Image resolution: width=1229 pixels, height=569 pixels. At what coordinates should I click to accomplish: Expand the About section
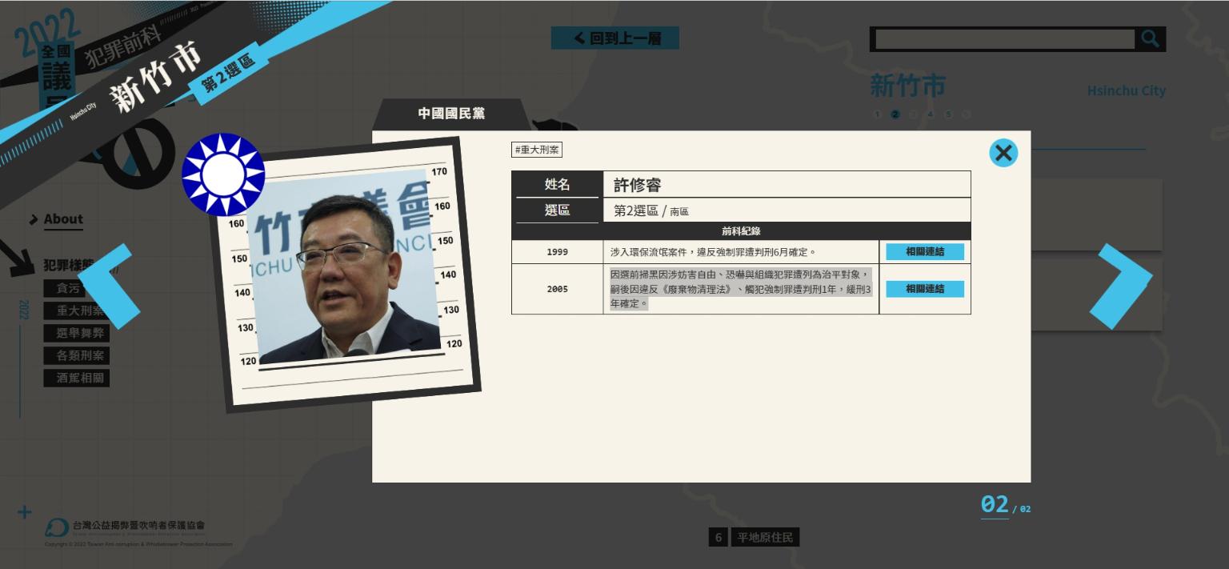[x=62, y=219]
